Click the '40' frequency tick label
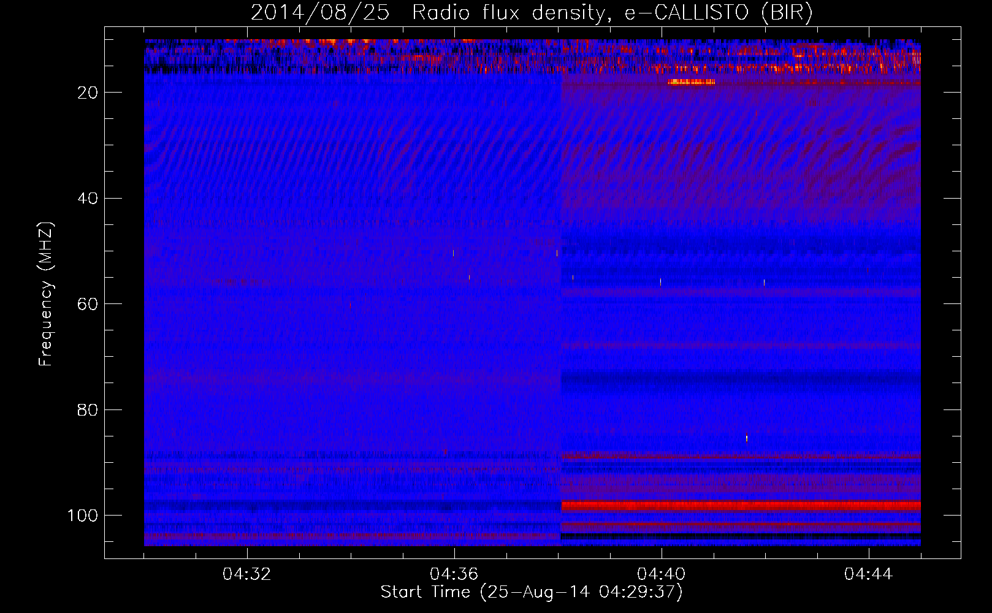992x613 pixels. click(x=88, y=199)
